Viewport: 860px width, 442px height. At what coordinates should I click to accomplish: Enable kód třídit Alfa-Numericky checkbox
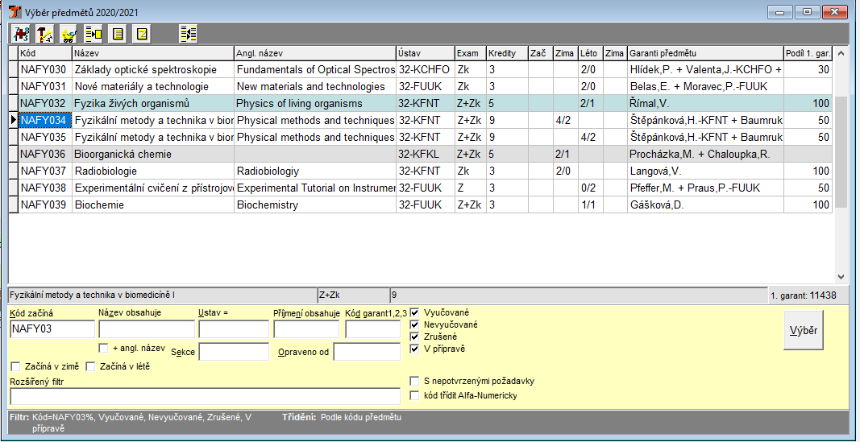[415, 395]
